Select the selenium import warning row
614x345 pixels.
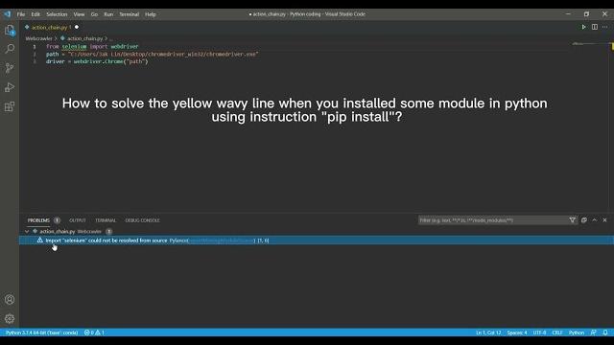coord(317,241)
